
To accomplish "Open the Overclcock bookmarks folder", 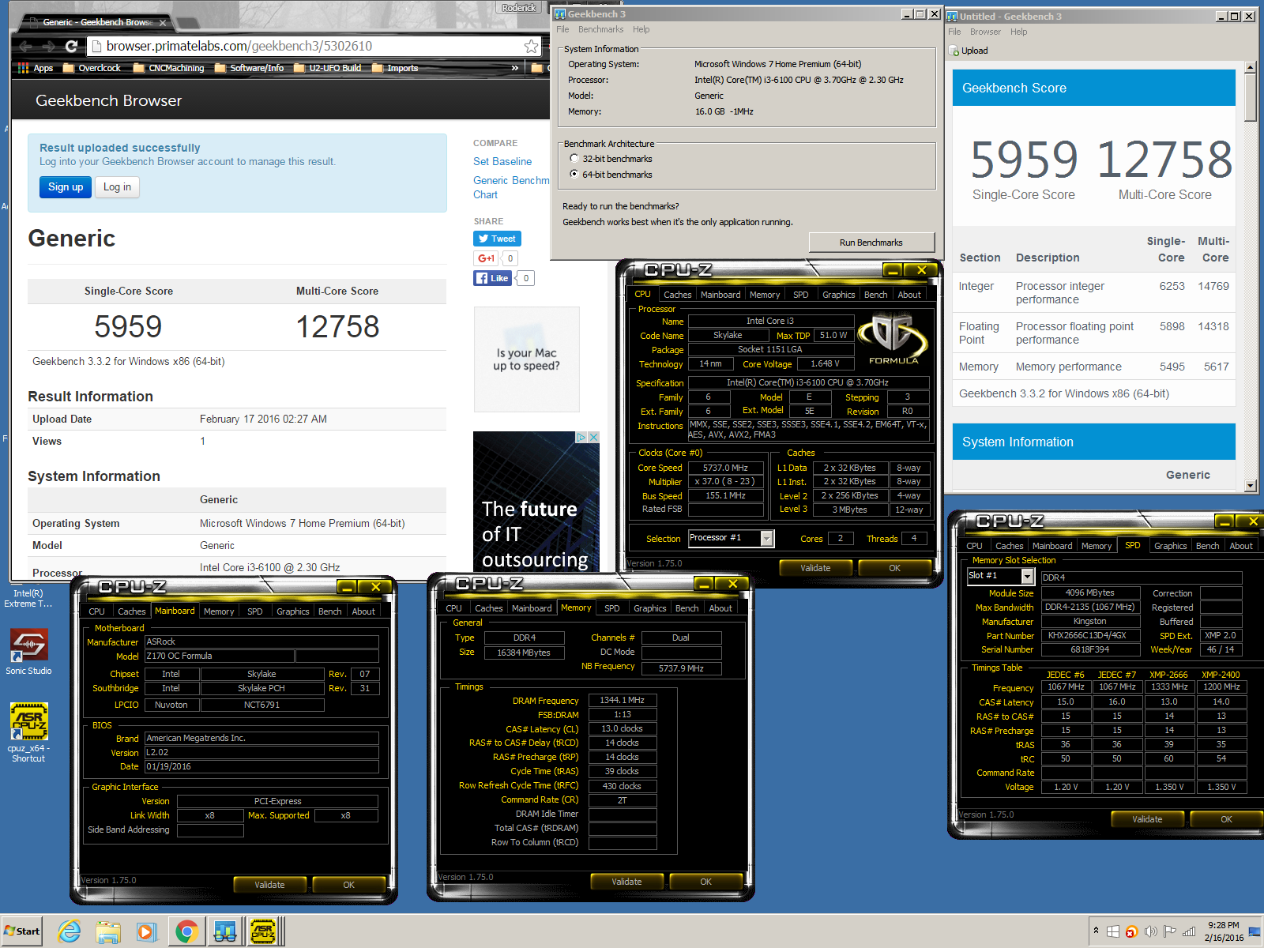I will [92, 68].
